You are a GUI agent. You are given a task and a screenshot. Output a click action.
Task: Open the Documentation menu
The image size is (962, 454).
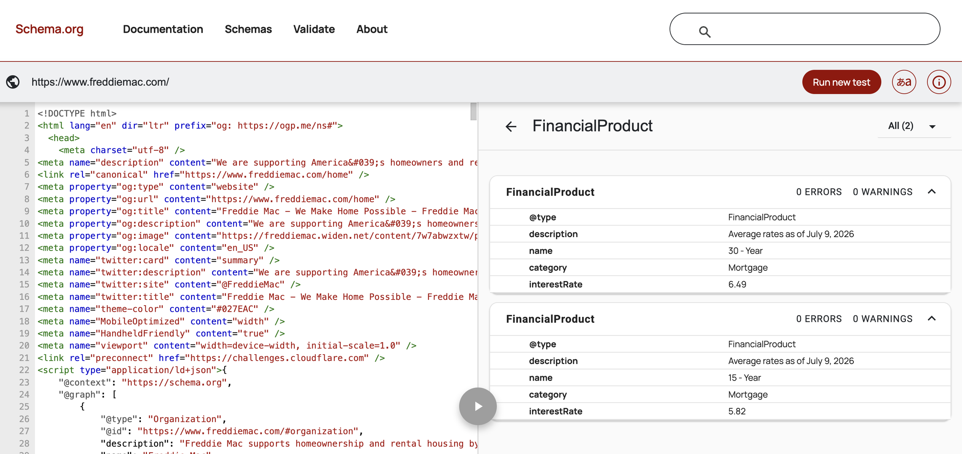point(163,29)
